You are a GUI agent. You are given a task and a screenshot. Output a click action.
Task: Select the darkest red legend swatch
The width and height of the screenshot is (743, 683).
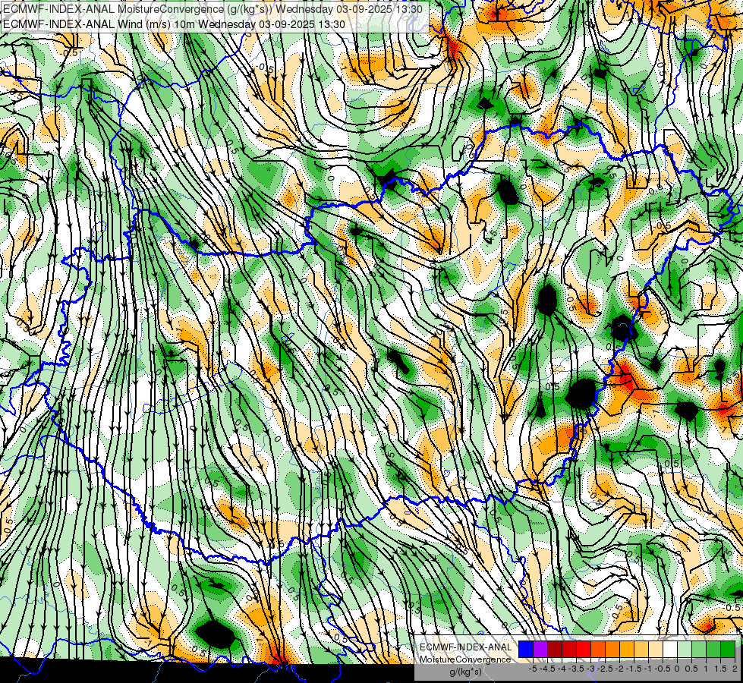(x=555, y=649)
